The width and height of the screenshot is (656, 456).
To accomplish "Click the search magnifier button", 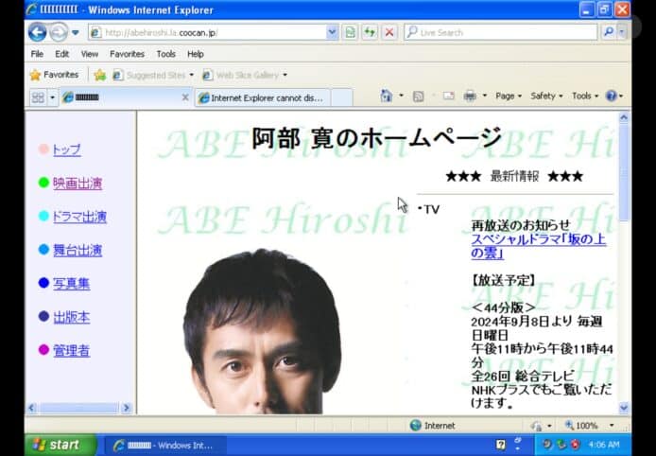I will 609,32.
